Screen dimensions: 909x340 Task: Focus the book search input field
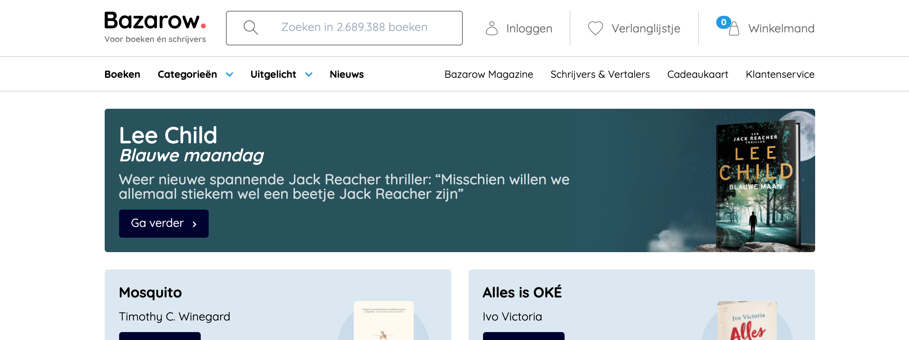[354, 27]
